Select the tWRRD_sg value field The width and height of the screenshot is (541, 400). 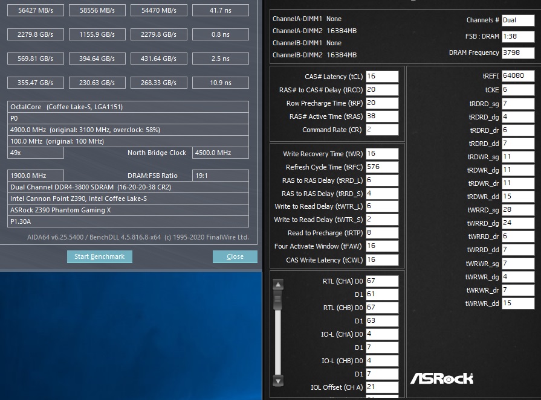click(518, 209)
